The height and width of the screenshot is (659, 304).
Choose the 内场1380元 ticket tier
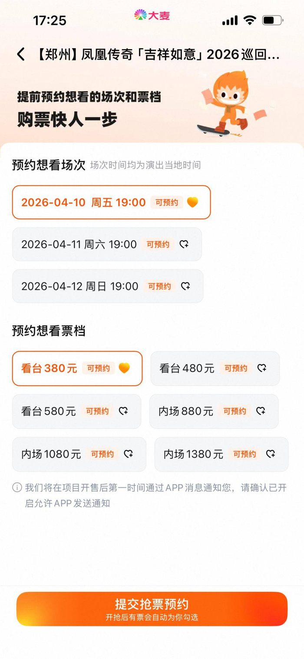point(194,454)
